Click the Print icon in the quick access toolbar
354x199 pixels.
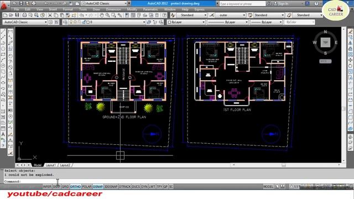[x=33, y=3]
